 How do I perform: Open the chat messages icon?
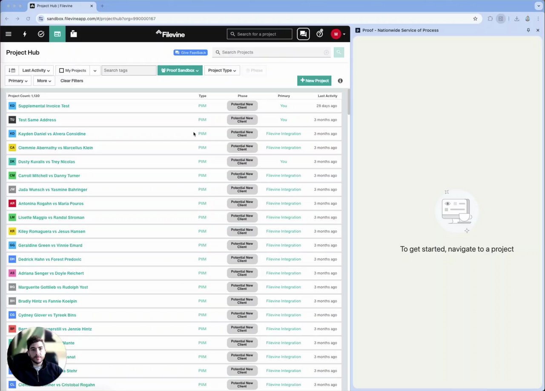click(x=303, y=34)
